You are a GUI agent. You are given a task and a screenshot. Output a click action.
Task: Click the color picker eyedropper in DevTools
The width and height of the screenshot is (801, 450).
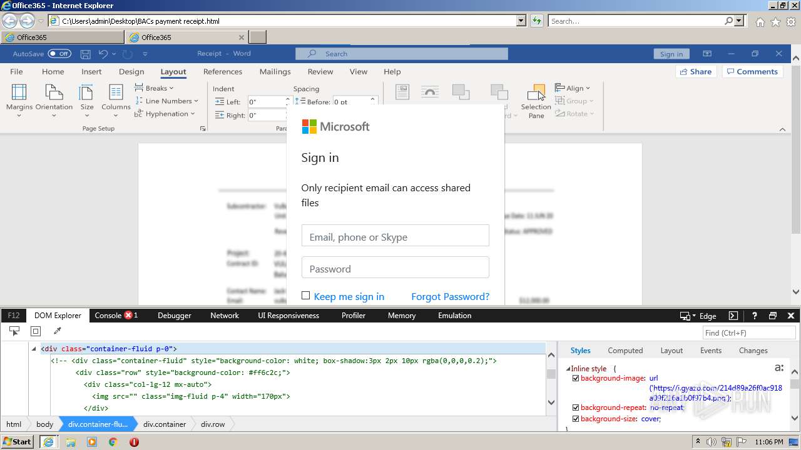pyautogui.click(x=57, y=331)
